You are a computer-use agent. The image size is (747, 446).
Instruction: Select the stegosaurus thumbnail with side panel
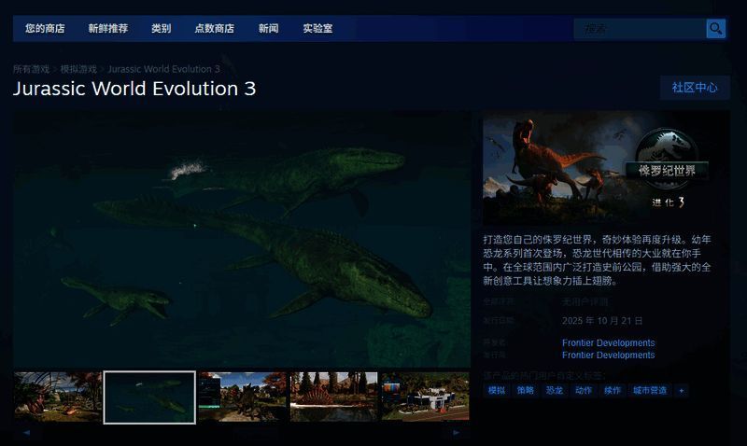point(243,397)
